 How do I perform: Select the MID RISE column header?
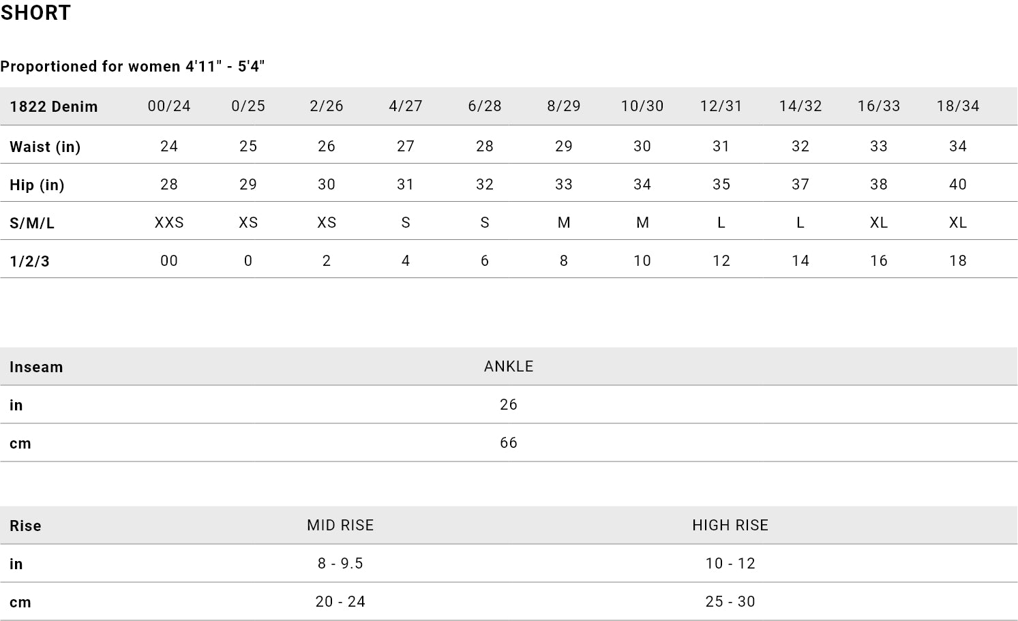pos(340,526)
